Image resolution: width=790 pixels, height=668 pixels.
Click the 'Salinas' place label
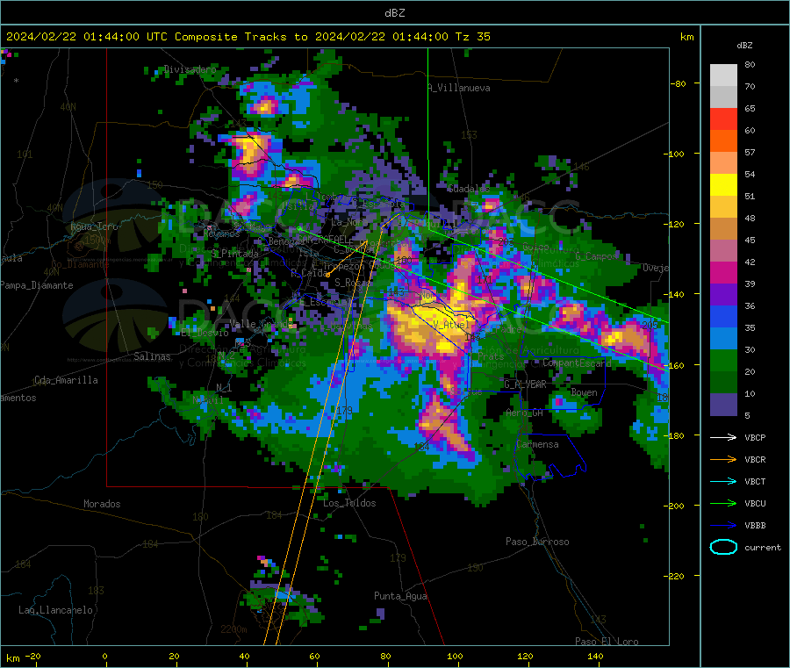pyautogui.click(x=152, y=356)
